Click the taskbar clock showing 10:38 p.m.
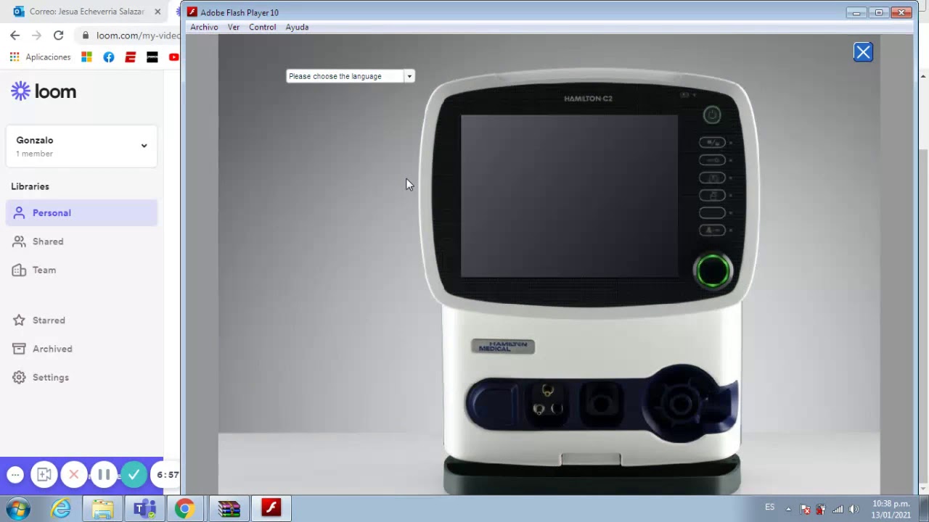The height and width of the screenshot is (522, 929). click(891, 509)
